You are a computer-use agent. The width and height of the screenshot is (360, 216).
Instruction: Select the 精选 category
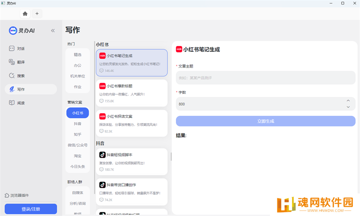click(77, 55)
